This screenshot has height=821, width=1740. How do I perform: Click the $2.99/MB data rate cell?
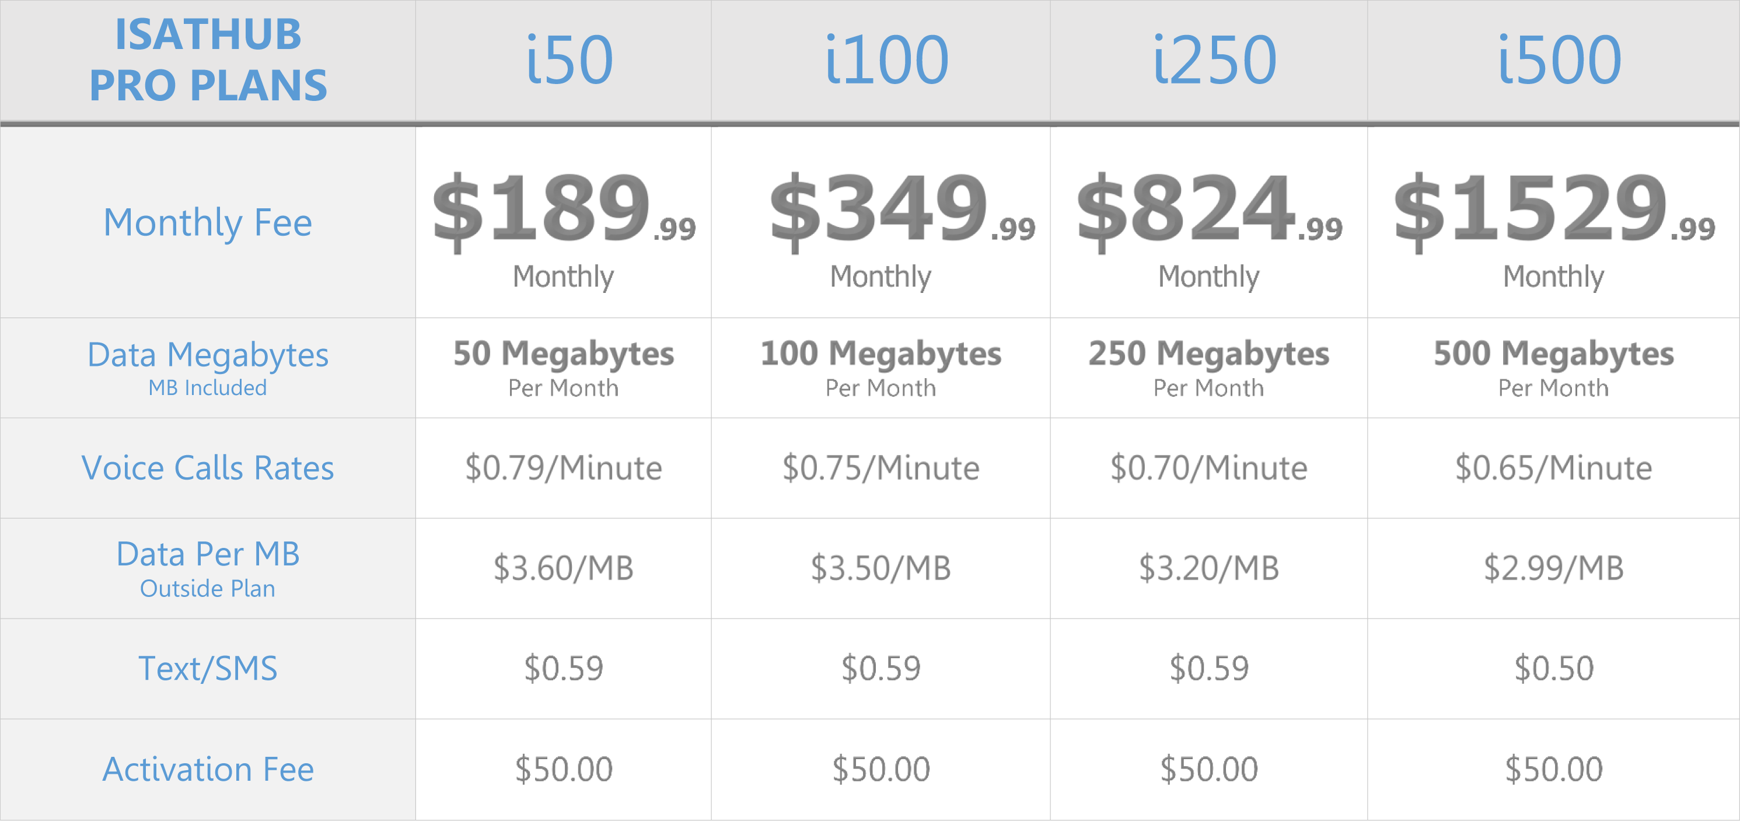[x=1553, y=568]
